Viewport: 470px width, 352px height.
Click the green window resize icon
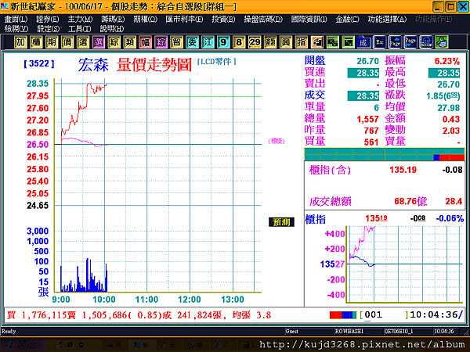coord(348,42)
